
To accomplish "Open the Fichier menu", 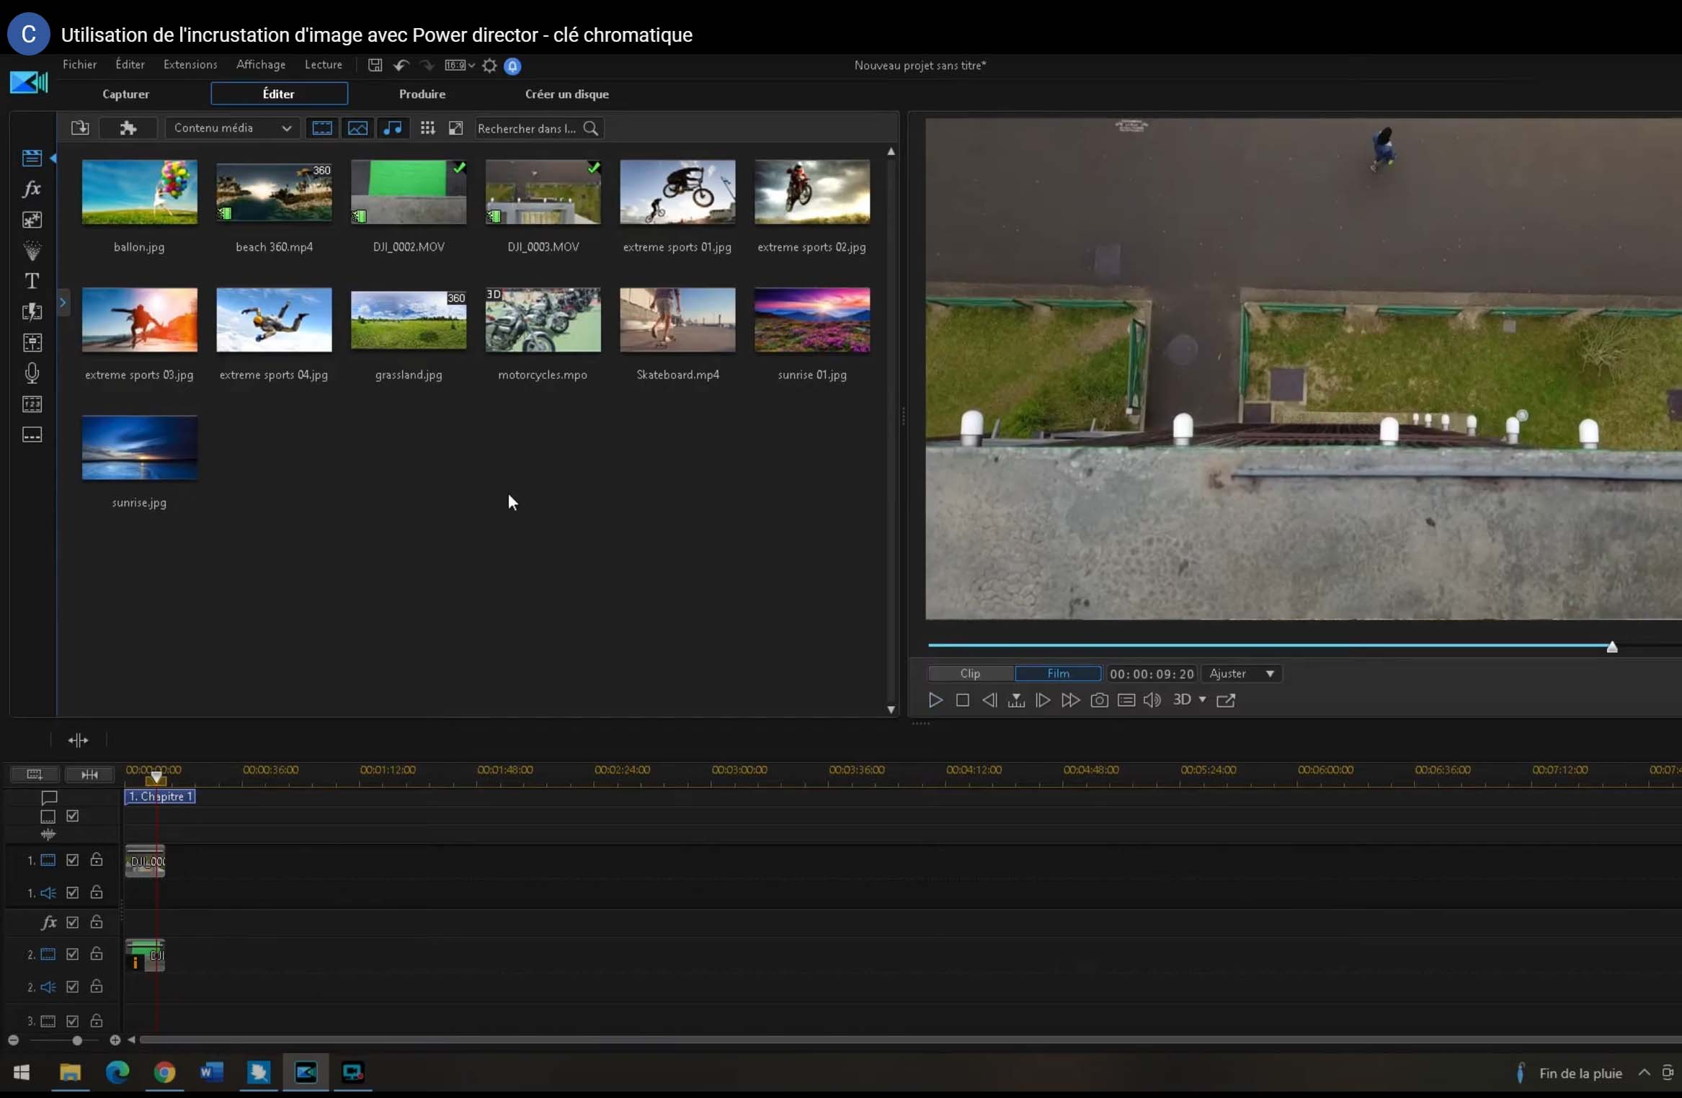I will (x=79, y=65).
